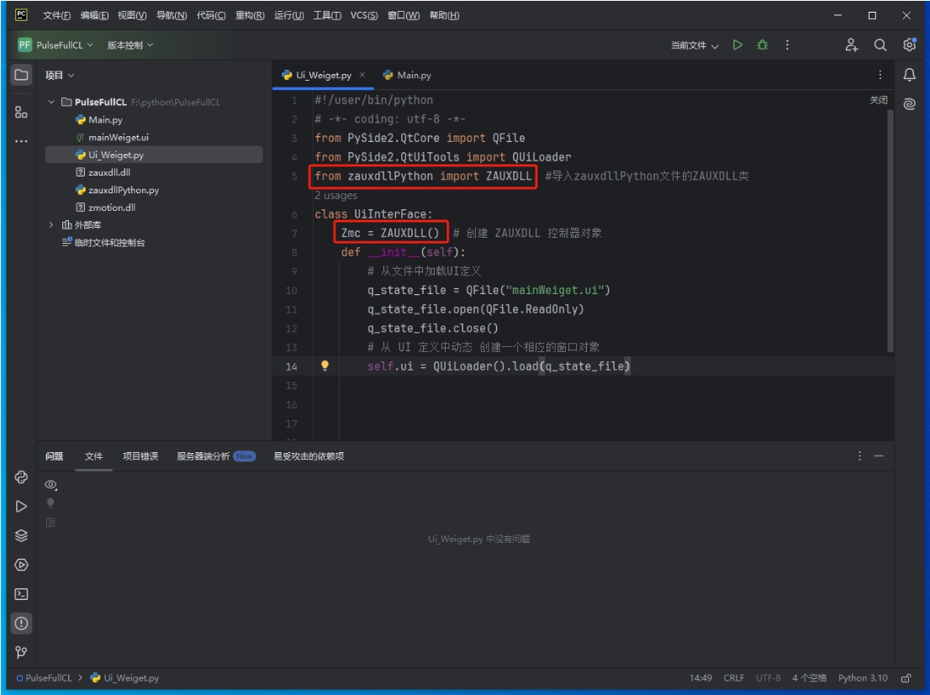Open the AI Assistant spiral icon
The width and height of the screenshot is (930, 695).
(909, 104)
